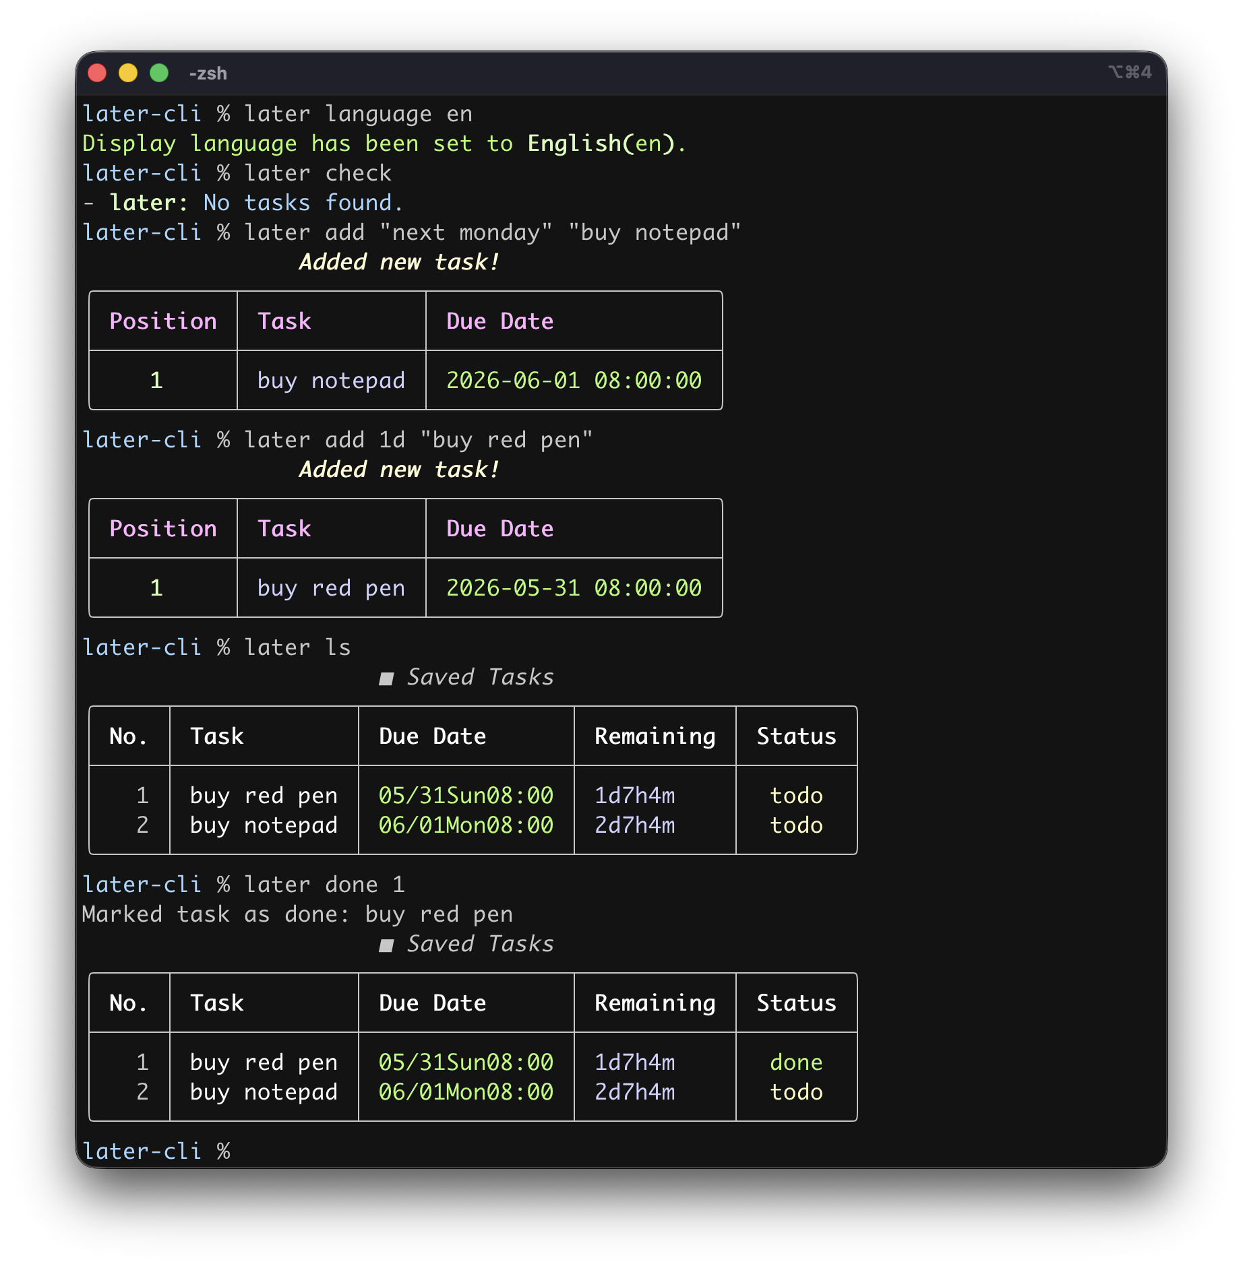Click the 'done' status in last table
This screenshot has width=1243, height=1268.
click(796, 1063)
